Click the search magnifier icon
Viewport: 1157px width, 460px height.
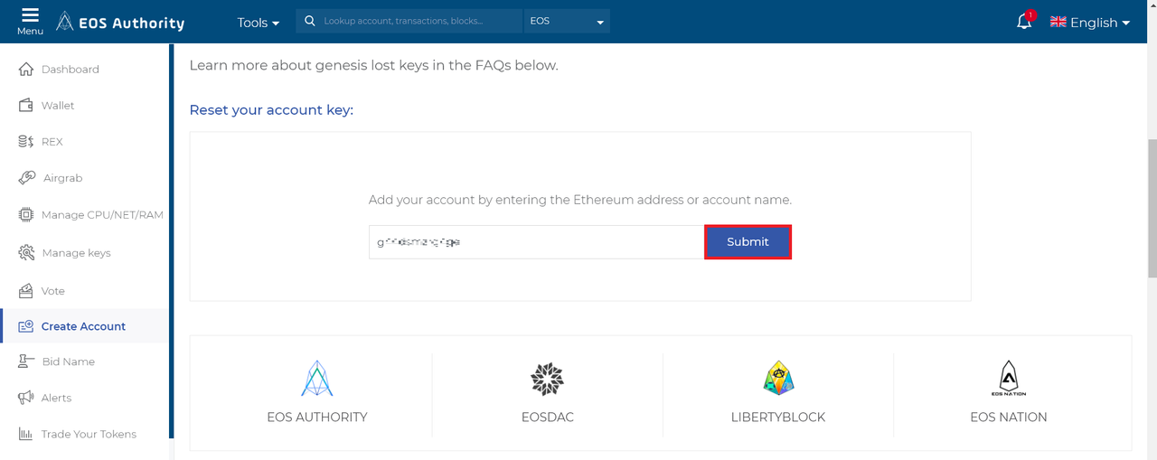pyautogui.click(x=310, y=21)
